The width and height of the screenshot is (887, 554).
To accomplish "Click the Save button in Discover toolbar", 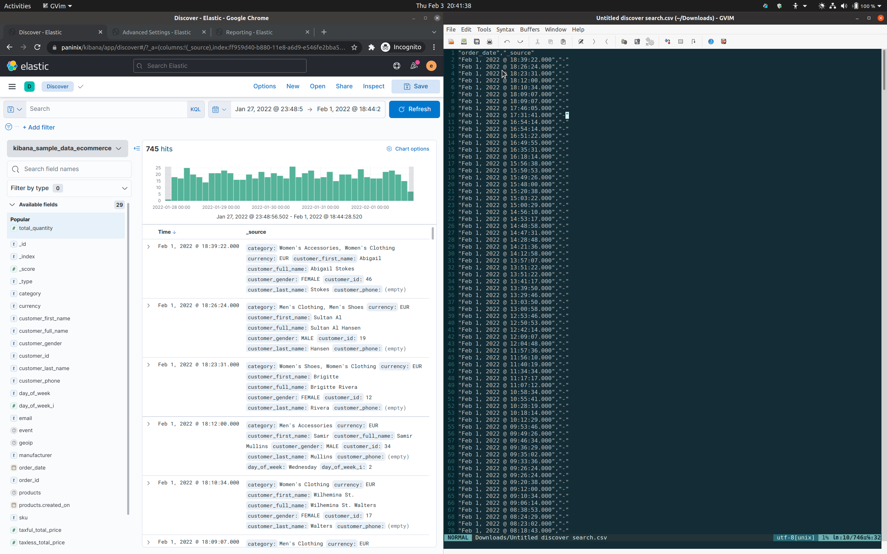I will (x=415, y=87).
